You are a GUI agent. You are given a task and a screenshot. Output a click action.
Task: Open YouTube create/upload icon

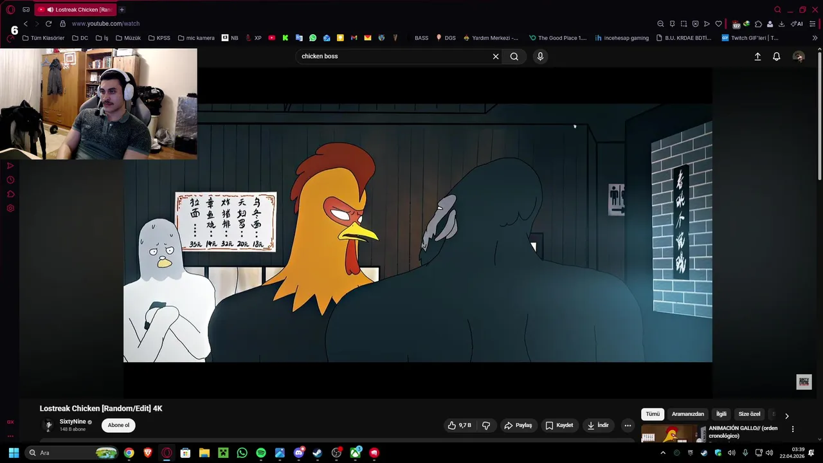[x=757, y=57]
